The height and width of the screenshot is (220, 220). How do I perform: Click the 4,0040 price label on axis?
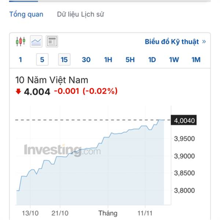(x=184, y=120)
